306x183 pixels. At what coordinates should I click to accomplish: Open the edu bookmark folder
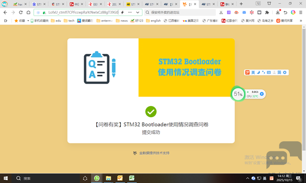tap(56, 21)
